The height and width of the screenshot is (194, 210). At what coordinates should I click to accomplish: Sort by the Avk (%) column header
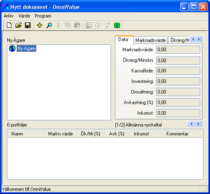pos(117,134)
